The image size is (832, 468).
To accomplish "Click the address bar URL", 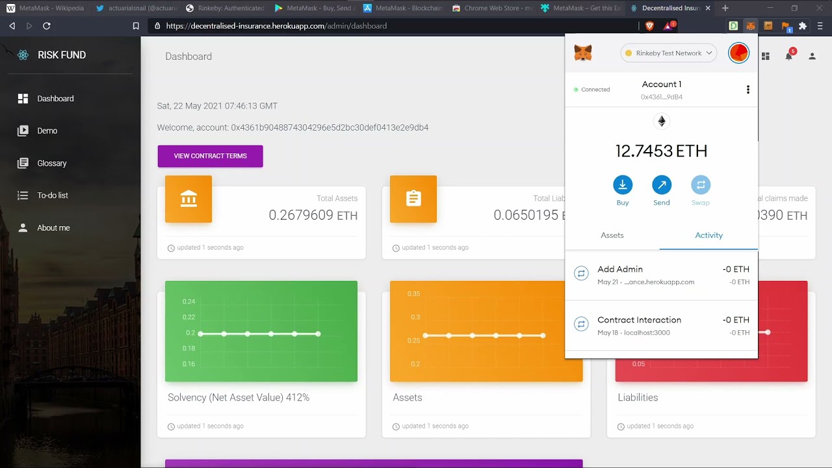I will pos(276,26).
